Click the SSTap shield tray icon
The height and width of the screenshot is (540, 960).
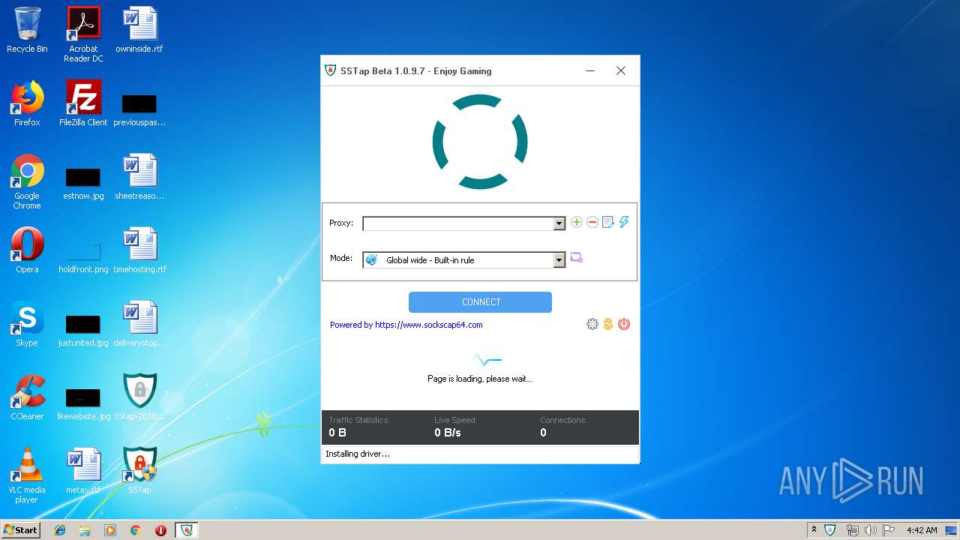(830, 529)
